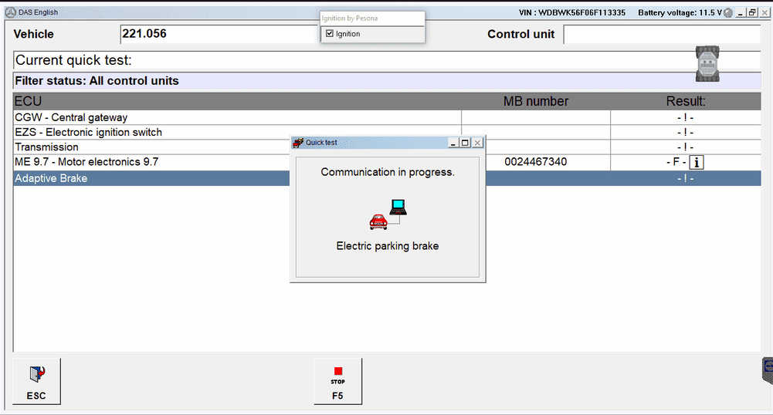The width and height of the screenshot is (773, 415).
Task: Click the Ignition by Pesona popup title
Action: [350, 19]
